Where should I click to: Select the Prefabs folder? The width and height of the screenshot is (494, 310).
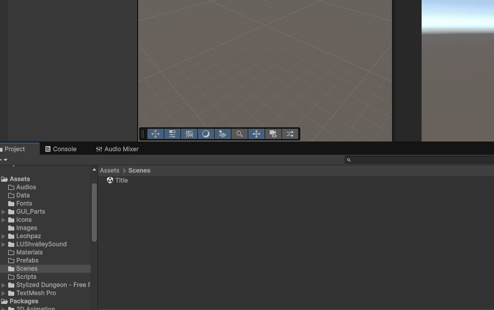pyautogui.click(x=27, y=261)
